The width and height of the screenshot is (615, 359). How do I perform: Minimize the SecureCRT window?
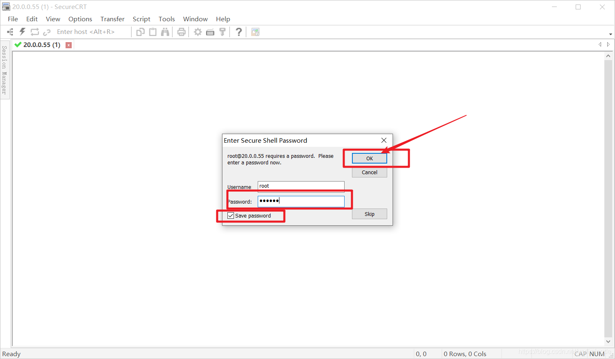pos(554,7)
